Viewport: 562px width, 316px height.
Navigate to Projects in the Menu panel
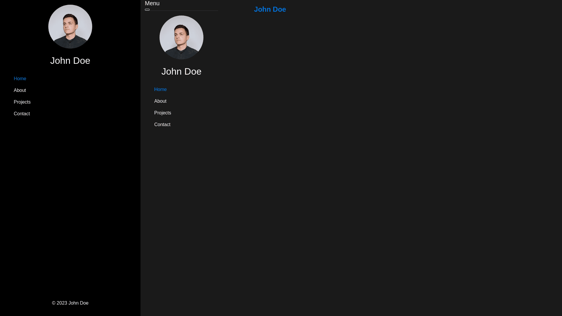(163, 113)
